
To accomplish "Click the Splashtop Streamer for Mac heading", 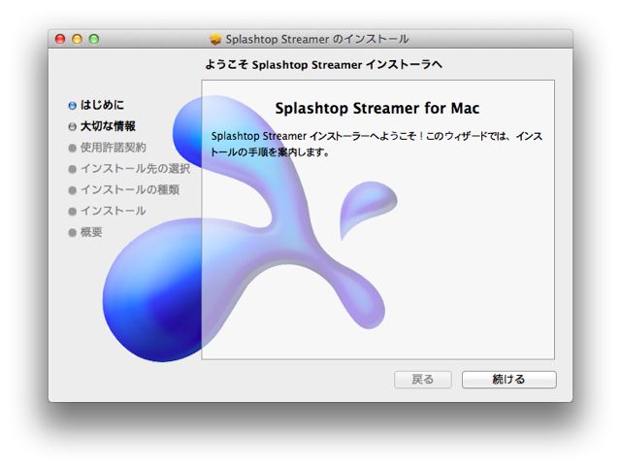I will click(377, 108).
